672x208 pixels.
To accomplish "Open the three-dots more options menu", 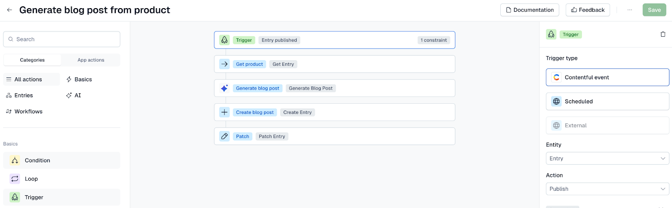I will pos(630,10).
